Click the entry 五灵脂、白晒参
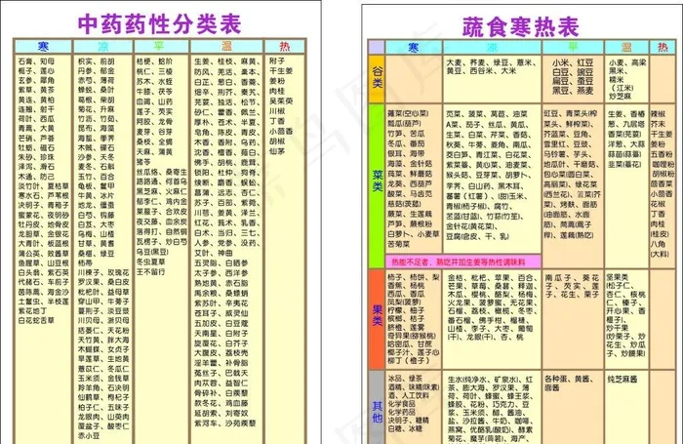Viewport: 683px width, 444px height. [221, 263]
